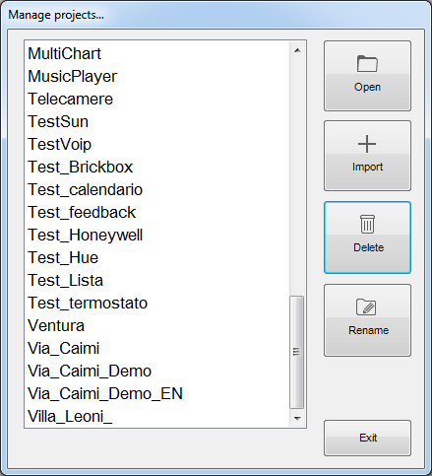Click the Exit button
432x476 pixels.
[367, 438]
